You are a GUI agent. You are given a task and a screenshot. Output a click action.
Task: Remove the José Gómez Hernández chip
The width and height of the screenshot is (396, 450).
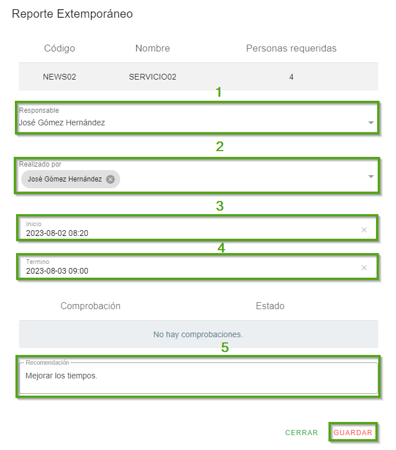pos(110,179)
